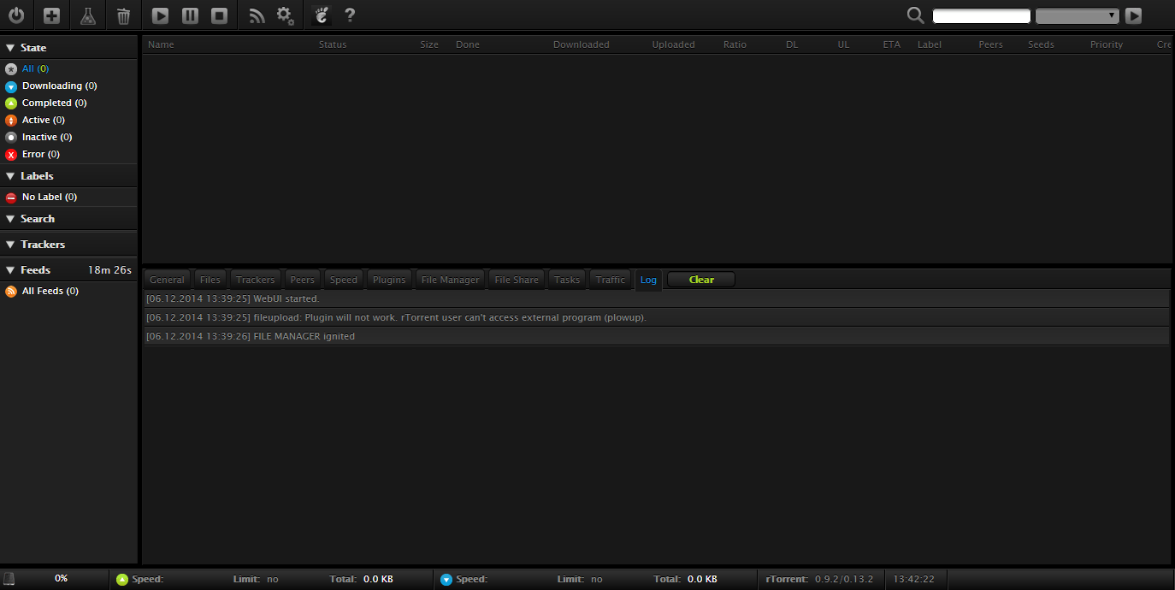The image size is (1175, 590).
Task: Click the search text input field
Action: [x=981, y=15]
